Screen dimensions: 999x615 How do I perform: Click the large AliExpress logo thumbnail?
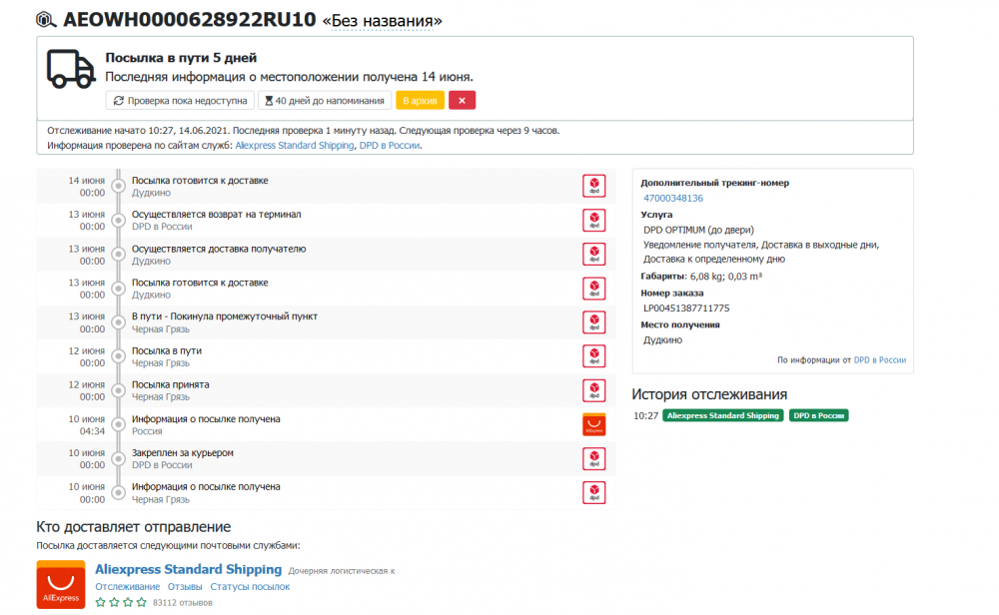[x=61, y=585]
